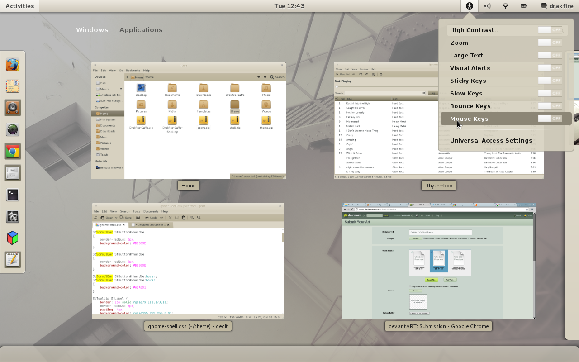Launch the gedit notepad icon in dock
579x362 pixels.
(x=13, y=259)
